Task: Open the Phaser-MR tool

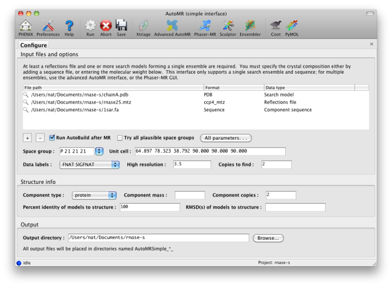Action: pyautogui.click(x=205, y=26)
